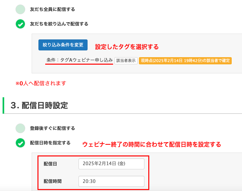
Task: Click the 3. 配信日時設定 heading
Action: tap(39, 105)
